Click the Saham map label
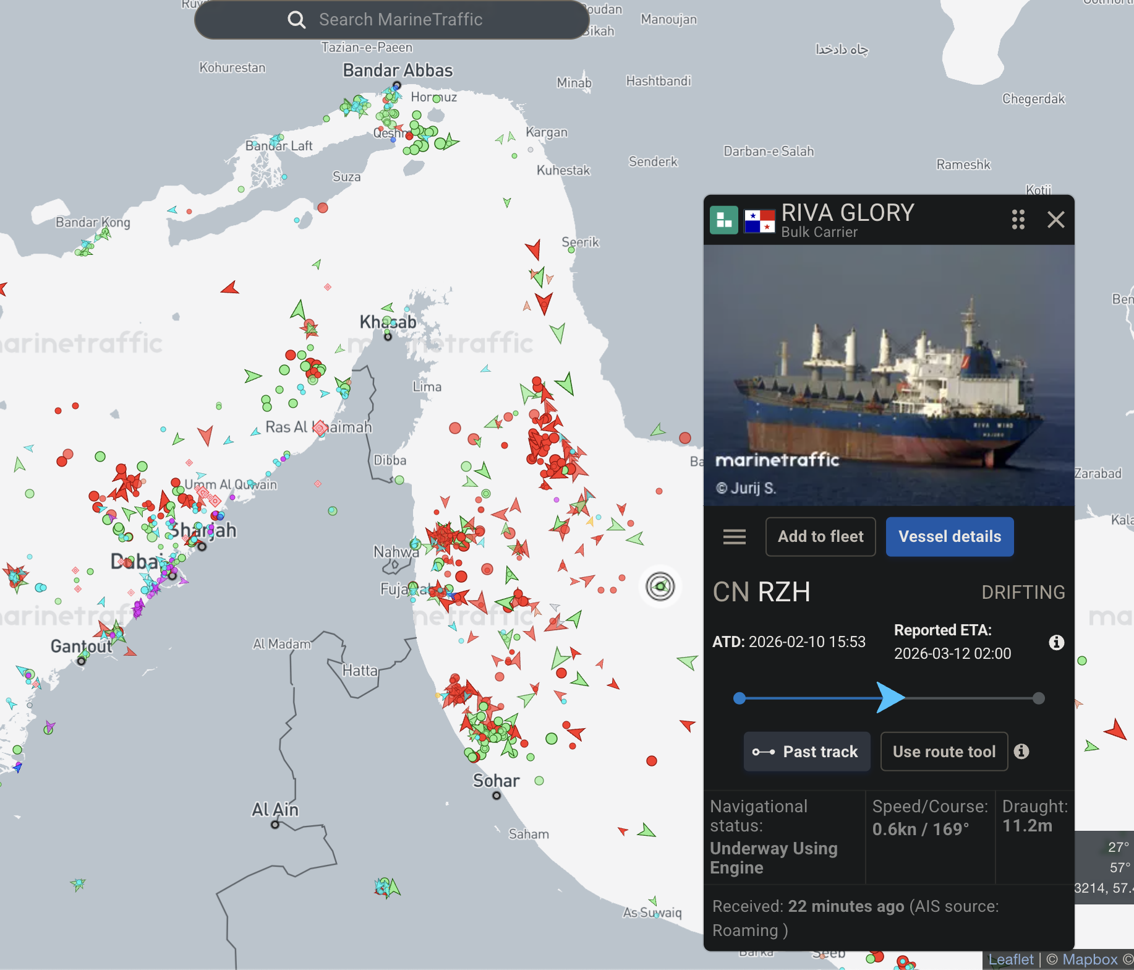Image resolution: width=1134 pixels, height=970 pixels. (x=529, y=834)
